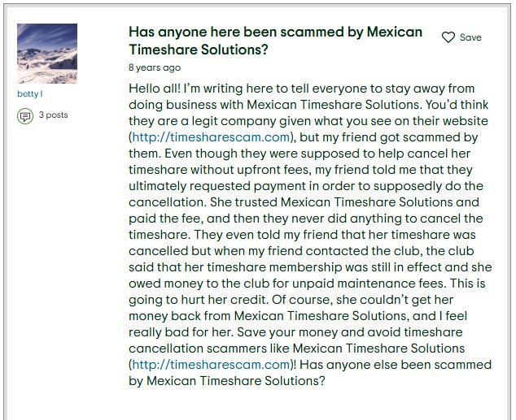Image resolution: width=516 pixels, height=420 pixels.
Task: Open the betty l username profile link
Action: click(28, 93)
